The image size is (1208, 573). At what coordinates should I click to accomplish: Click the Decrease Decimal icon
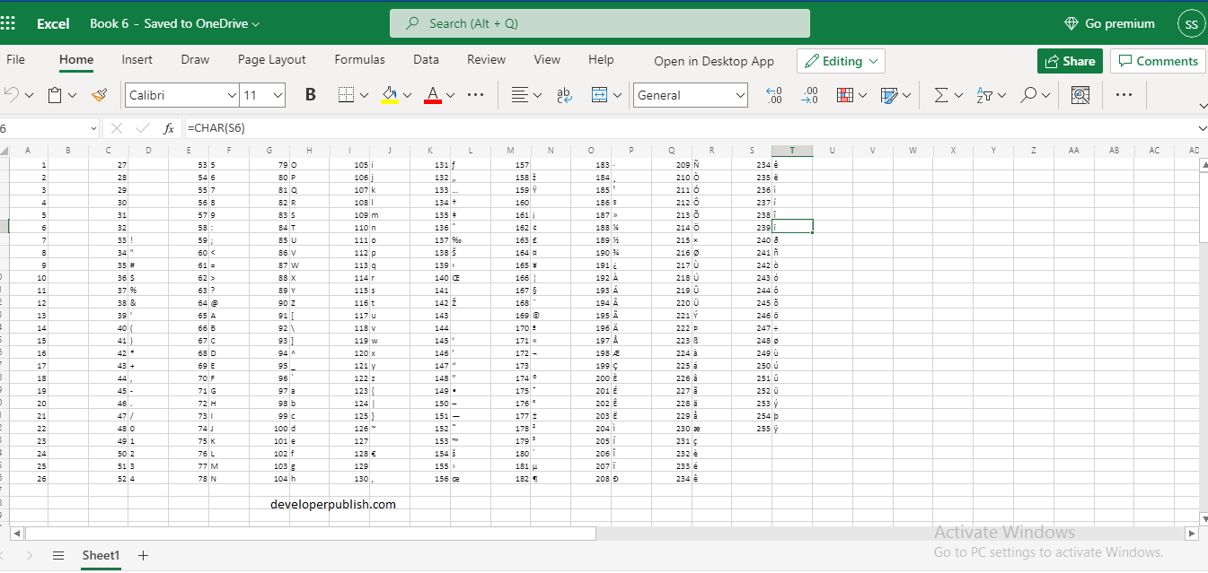809,95
